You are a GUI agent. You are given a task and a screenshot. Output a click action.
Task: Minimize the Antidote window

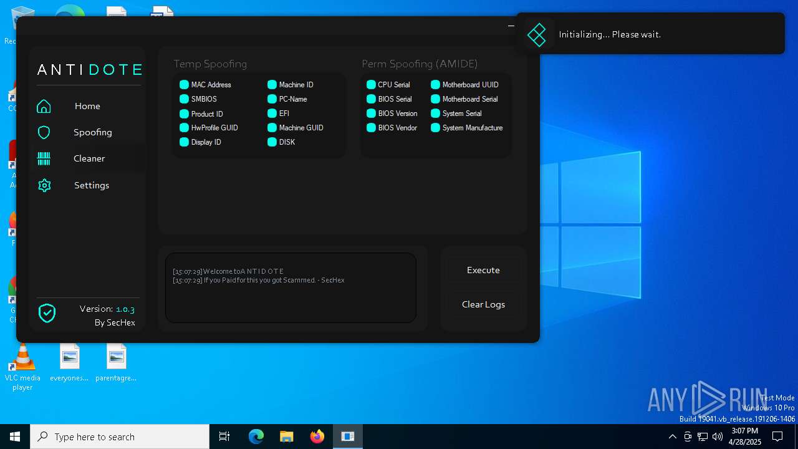pyautogui.click(x=511, y=26)
